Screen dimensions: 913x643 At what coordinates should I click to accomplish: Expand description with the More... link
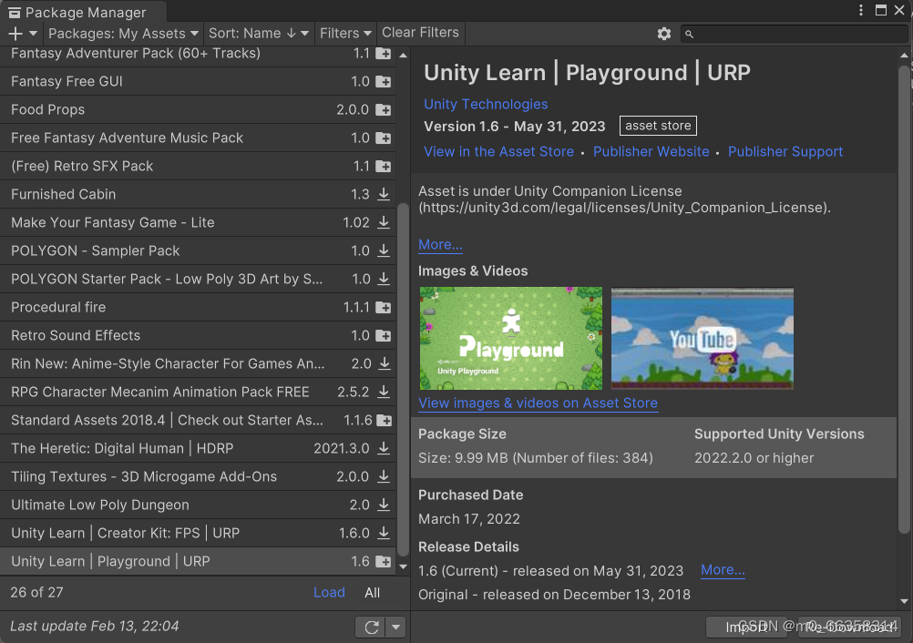pos(440,244)
